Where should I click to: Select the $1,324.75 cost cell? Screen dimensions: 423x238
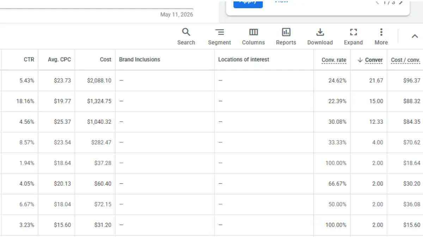click(99, 101)
